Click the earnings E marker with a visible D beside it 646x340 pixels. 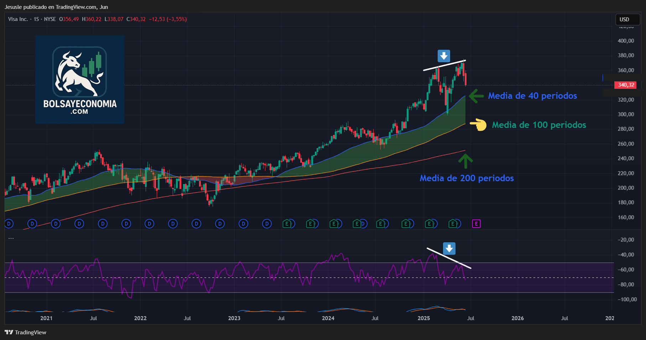[357, 224]
